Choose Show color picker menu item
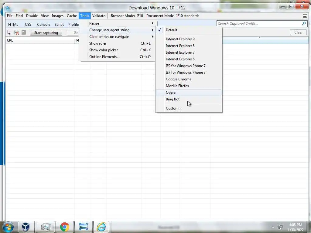Viewport: 311px width, 233px height. (x=117, y=50)
